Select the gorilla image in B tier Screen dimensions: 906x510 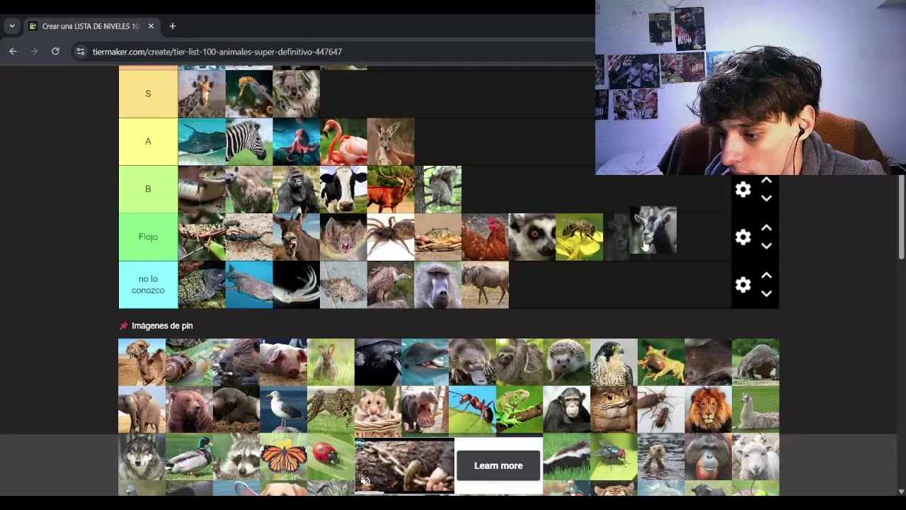pyautogui.click(x=296, y=189)
